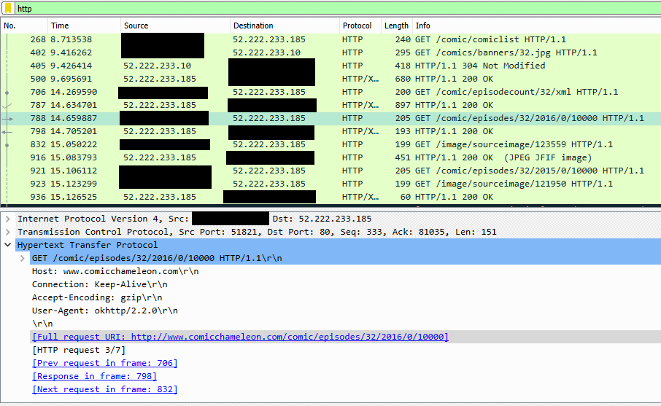Select packet 921 GET /comic/episodes/32/2015/0/10000
The width and height of the screenshot is (661, 406).
click(x=330, y=171)
